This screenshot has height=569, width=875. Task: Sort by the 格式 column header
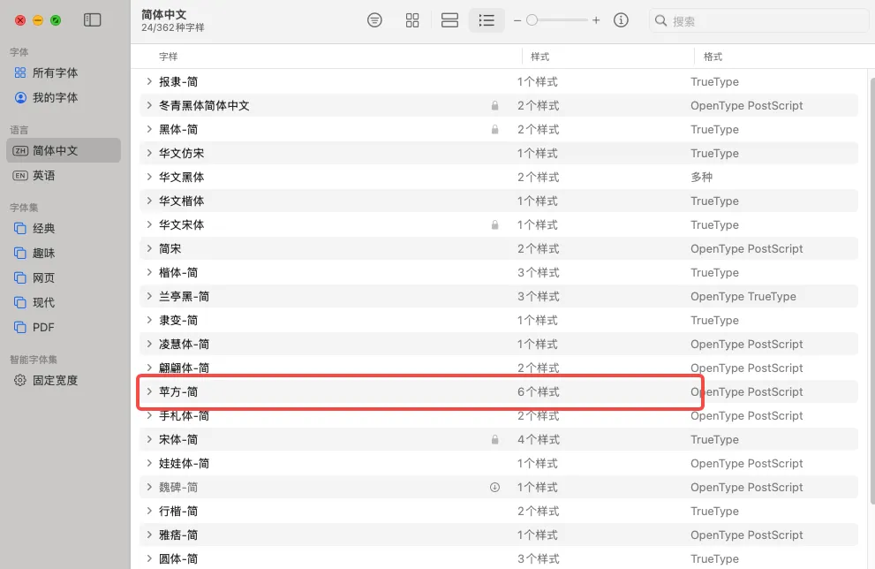click(713, 57)
